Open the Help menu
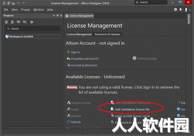The width and height of the screenshot is (194, 136). (50, 10)
